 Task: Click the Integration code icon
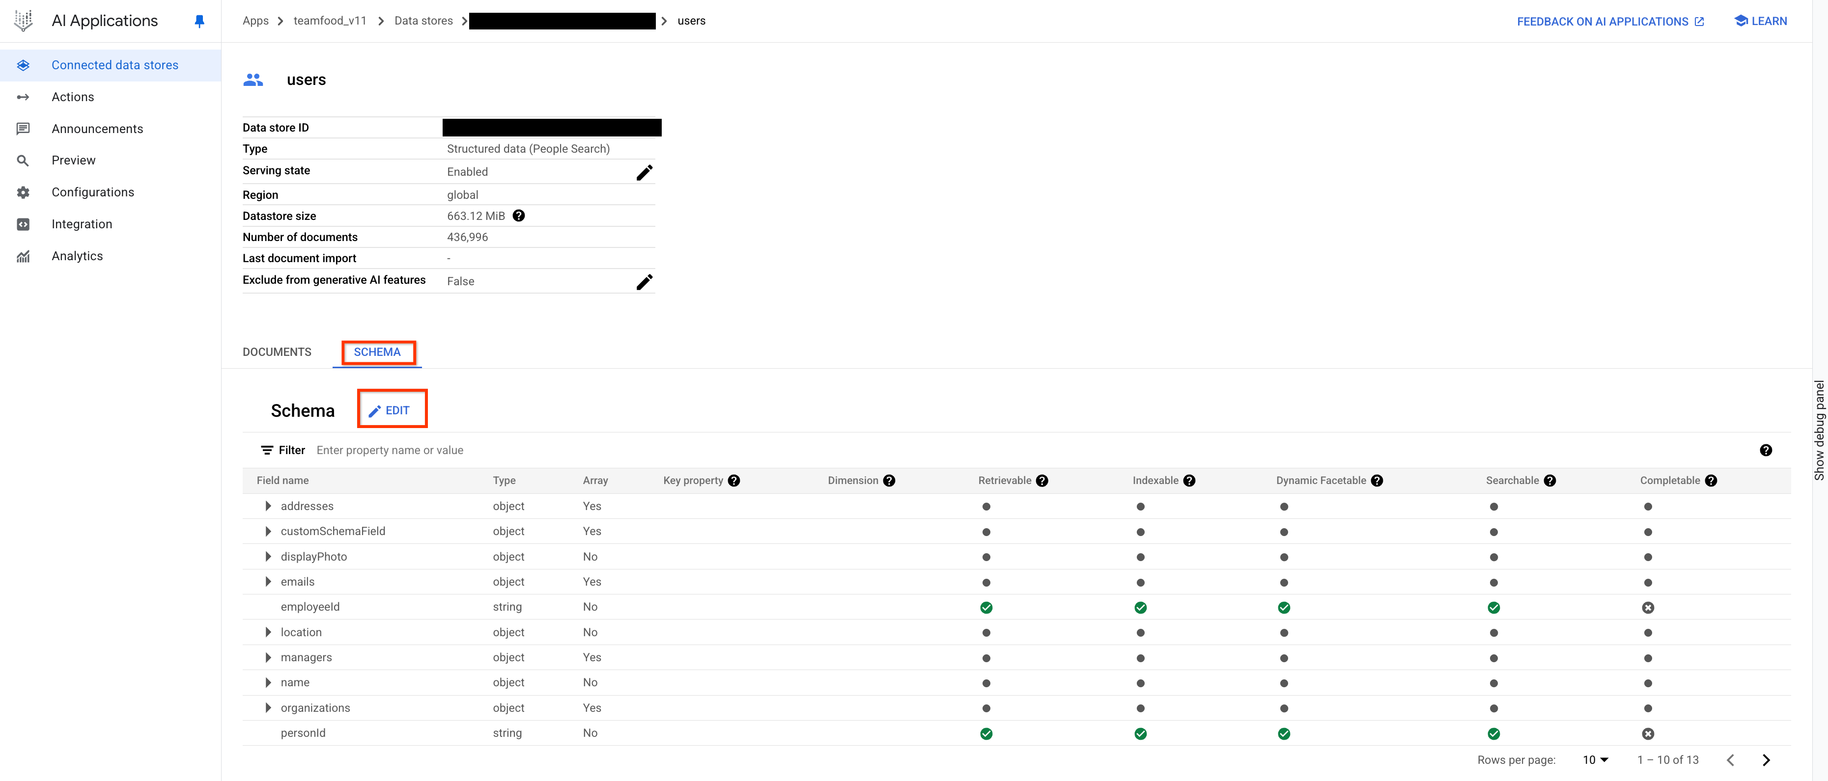[x=24, y=224]
